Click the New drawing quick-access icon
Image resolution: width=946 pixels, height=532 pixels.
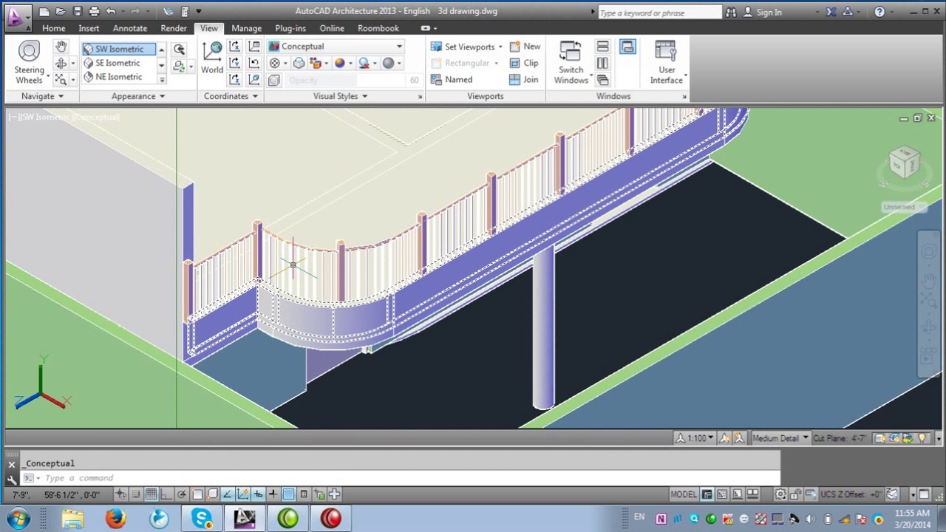point(44,11)
